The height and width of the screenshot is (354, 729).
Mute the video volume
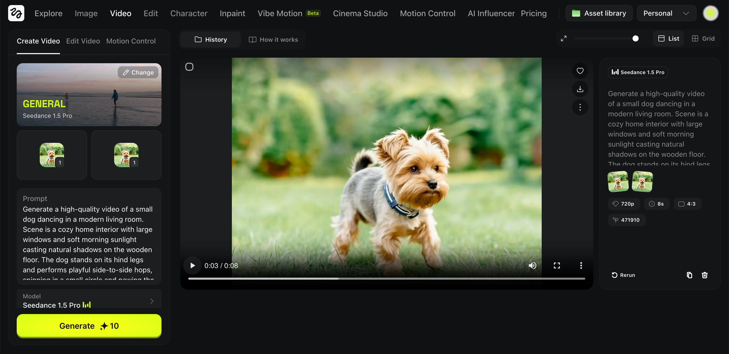click(x=532, y=265)
